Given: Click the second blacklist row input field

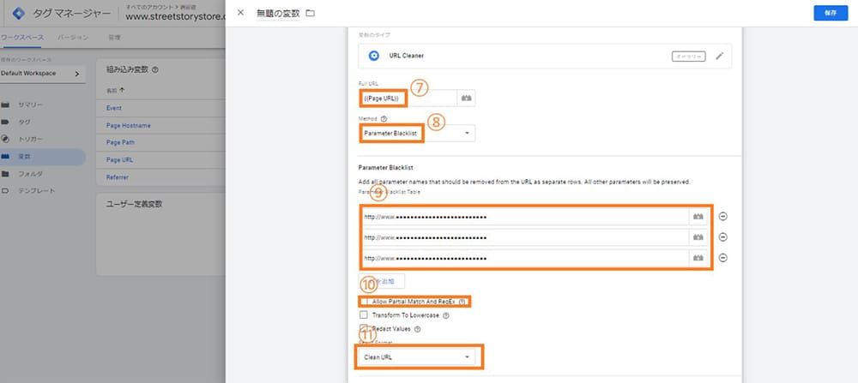Looking at the screenshot, I should 524,237.
